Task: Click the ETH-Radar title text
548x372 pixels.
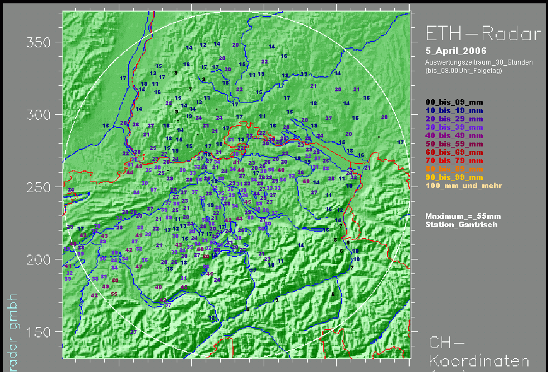Action: click(483, 34)
